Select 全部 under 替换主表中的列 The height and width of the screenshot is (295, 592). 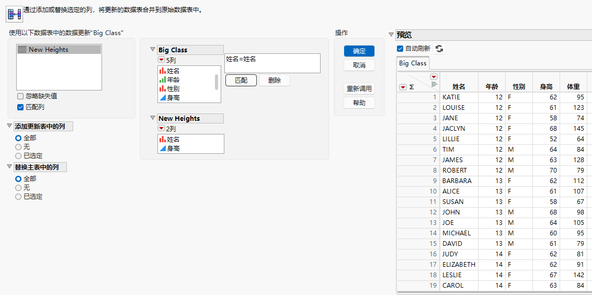tap(18, 179)
